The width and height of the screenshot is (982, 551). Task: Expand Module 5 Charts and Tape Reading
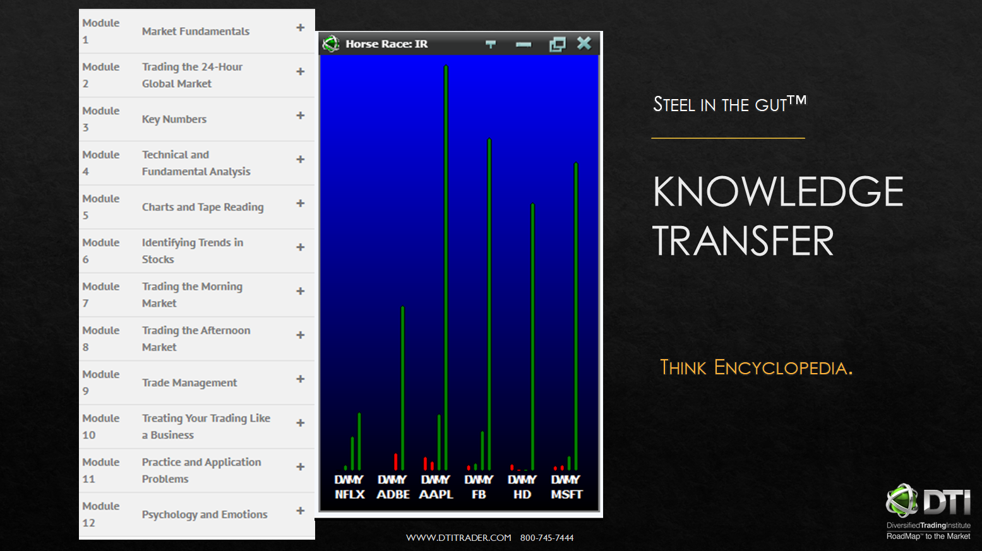(x=300, y=203)
